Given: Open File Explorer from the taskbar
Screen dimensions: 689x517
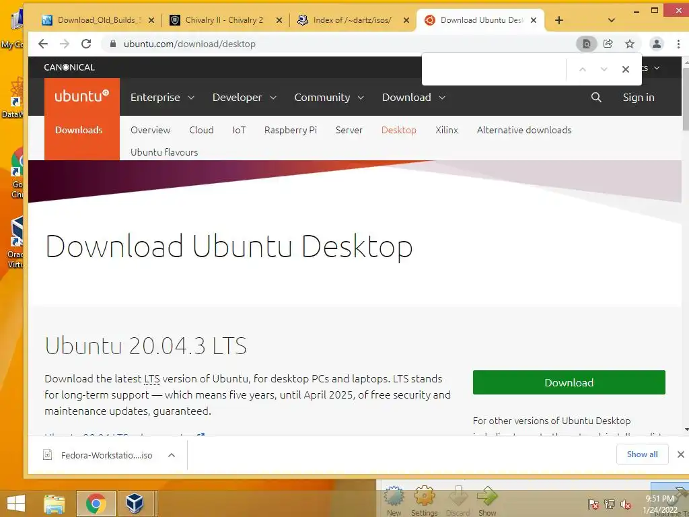Looking at the screenshot, I should (x=55, y=504).
